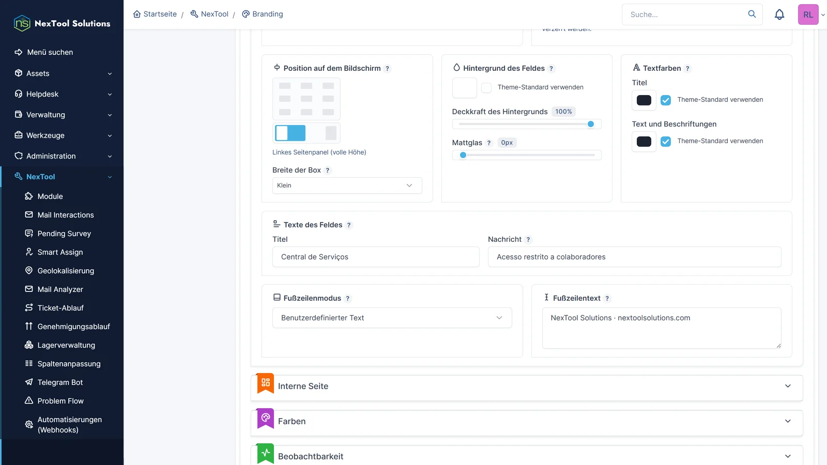Expand the Beobachtbarkeit section

pyautogui.click(x=526, y=456)
